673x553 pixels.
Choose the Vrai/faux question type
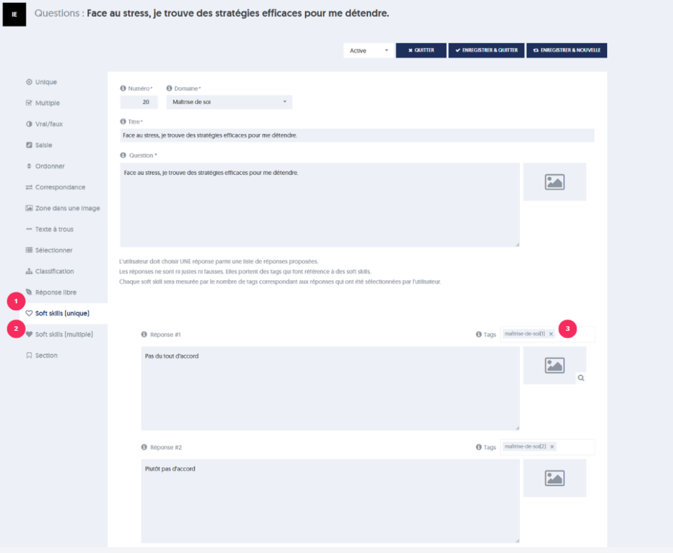pyautogui.click(x=49, y=124)
